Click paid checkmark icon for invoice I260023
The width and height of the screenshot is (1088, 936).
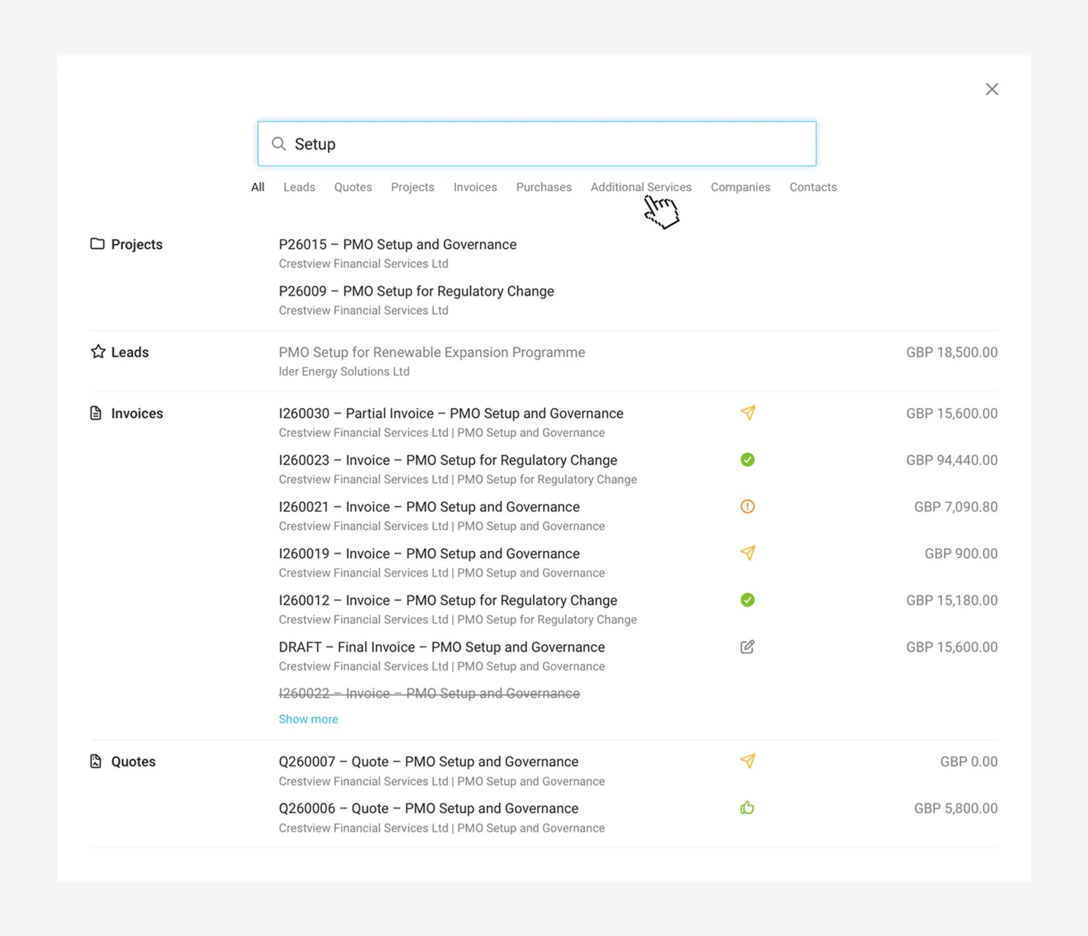click(x=747, y=460)
